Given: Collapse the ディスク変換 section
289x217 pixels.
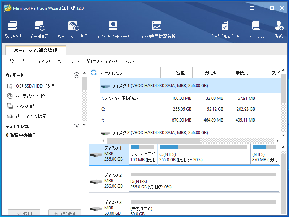Looking at the screenshot, I should (77, 126).
